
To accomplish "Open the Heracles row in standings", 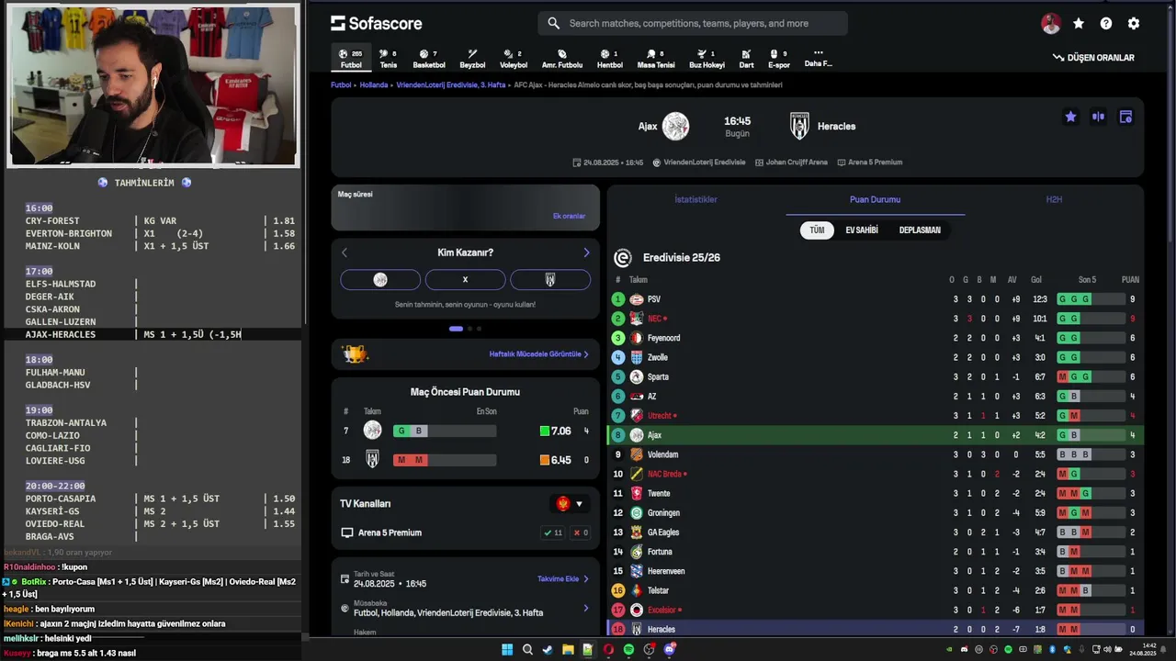I will (875, 629).
